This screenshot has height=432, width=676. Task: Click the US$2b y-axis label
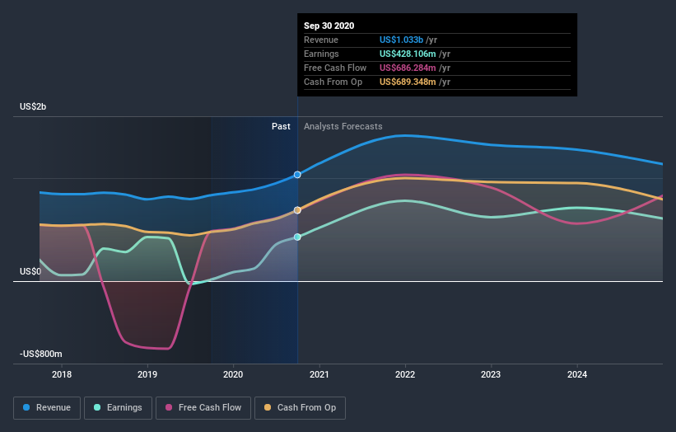coord(33,106)
